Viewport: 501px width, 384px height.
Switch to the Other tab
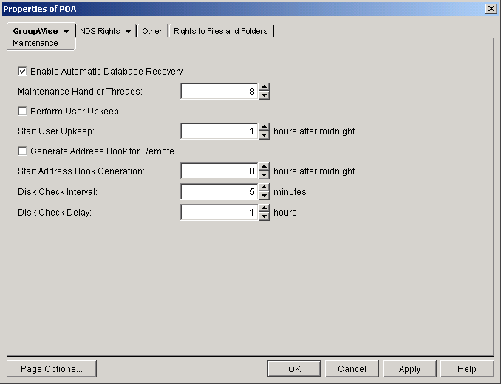coord(152,31)
